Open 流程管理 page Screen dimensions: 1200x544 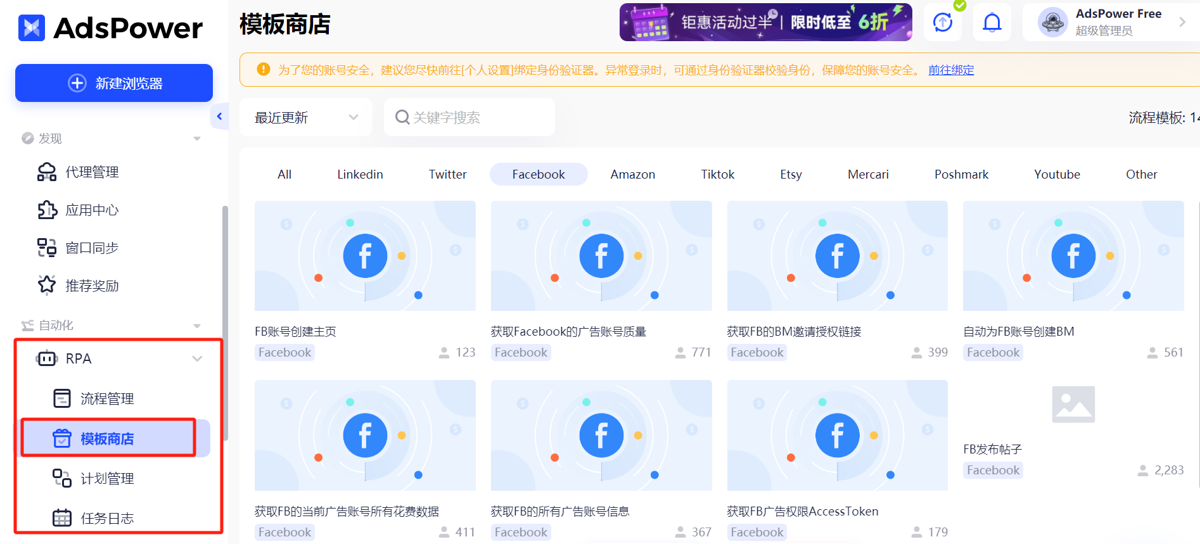(106, 399)
